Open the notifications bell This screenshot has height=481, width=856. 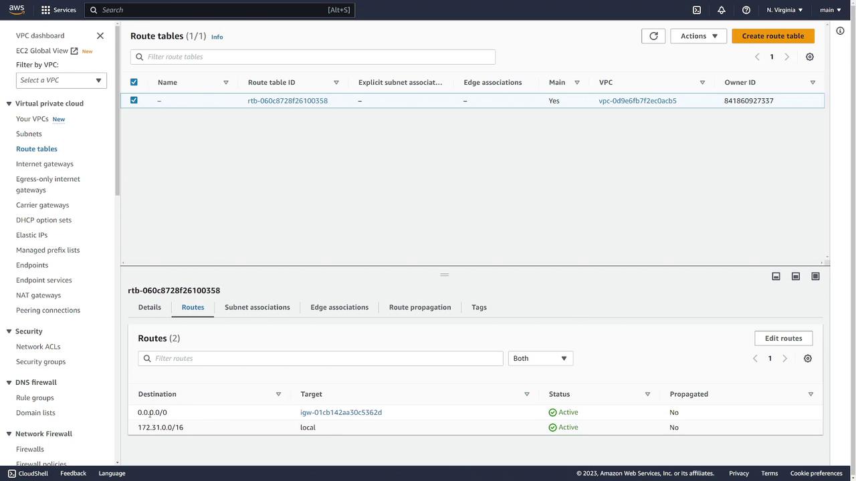pos(721,10)
